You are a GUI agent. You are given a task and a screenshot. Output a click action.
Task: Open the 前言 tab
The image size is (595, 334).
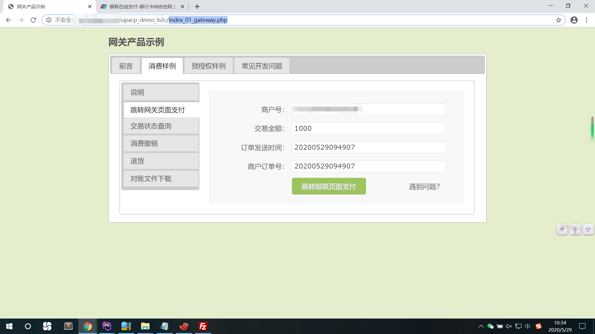126,66
